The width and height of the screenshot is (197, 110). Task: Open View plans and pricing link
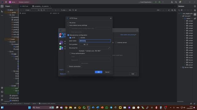(x=128, y=35)
